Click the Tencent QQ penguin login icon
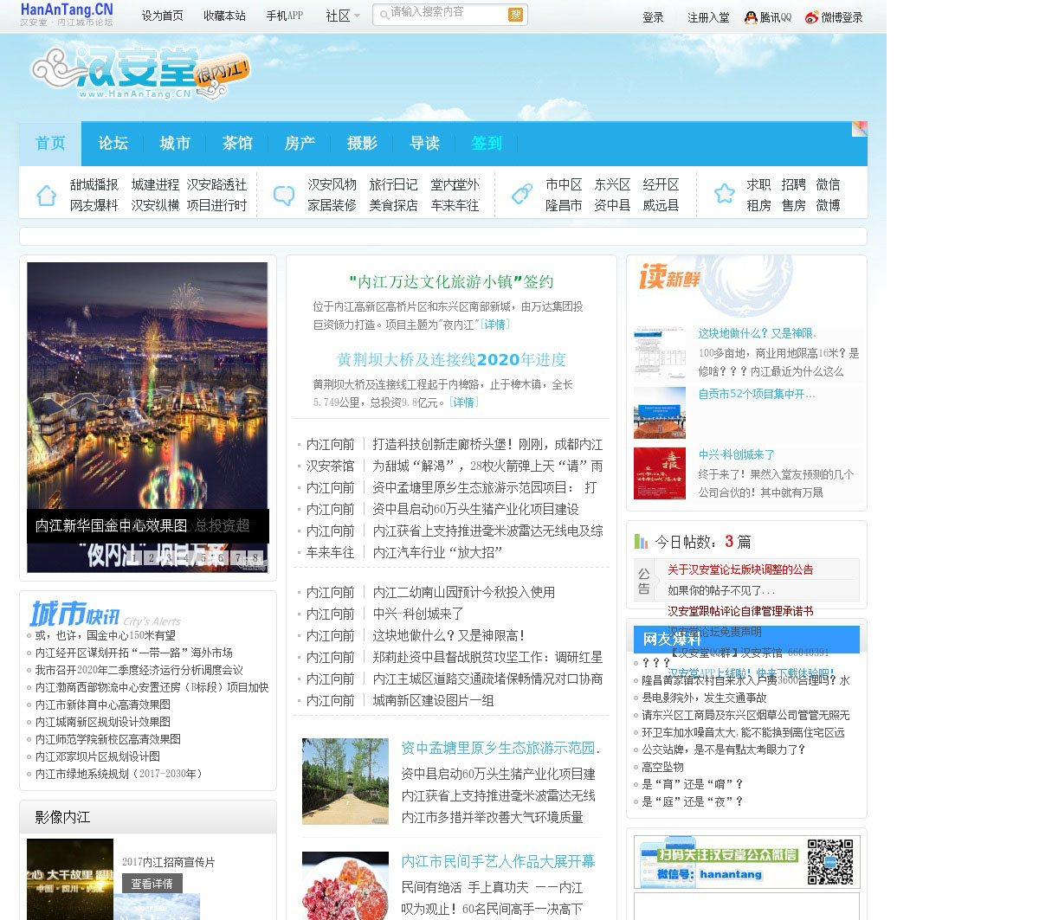Screen dimensions: 1039x920 (x=751, y=17)
